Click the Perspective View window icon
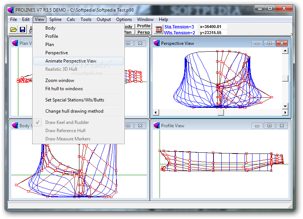This screenshot has width=303, height=219. [x=157, y=43]
